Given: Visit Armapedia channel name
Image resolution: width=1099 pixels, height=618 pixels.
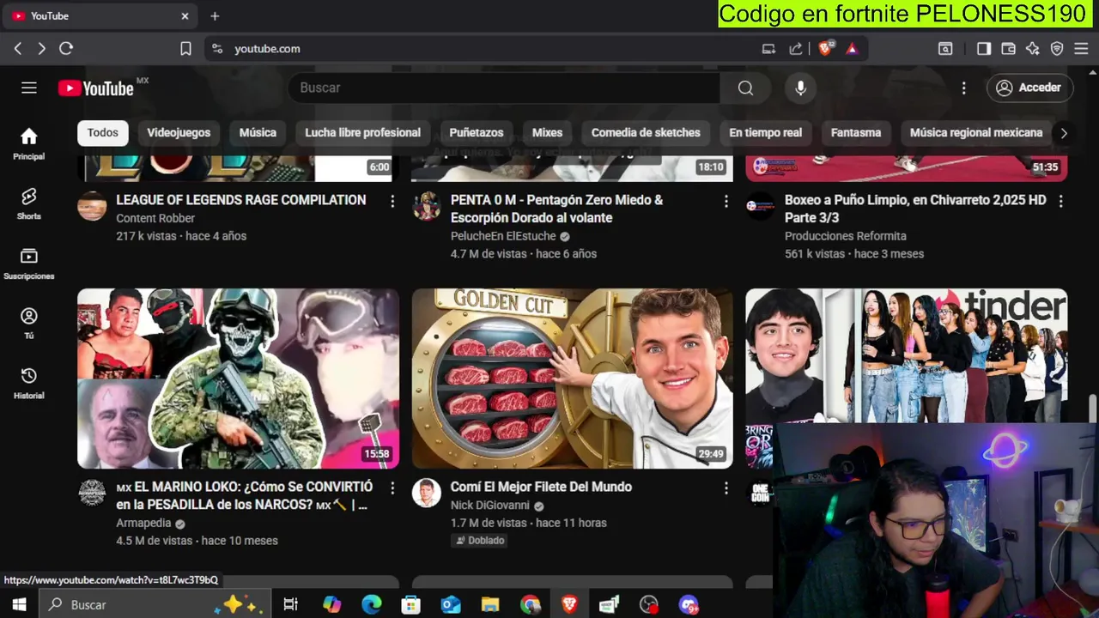Looking at the screenshot, I should click(143, 523).
